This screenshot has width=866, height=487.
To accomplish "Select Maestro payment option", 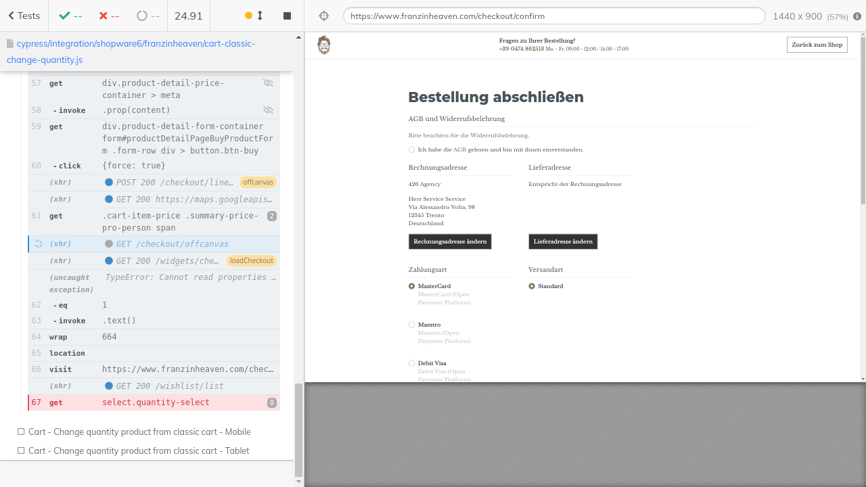I will (x=411, y=325).
